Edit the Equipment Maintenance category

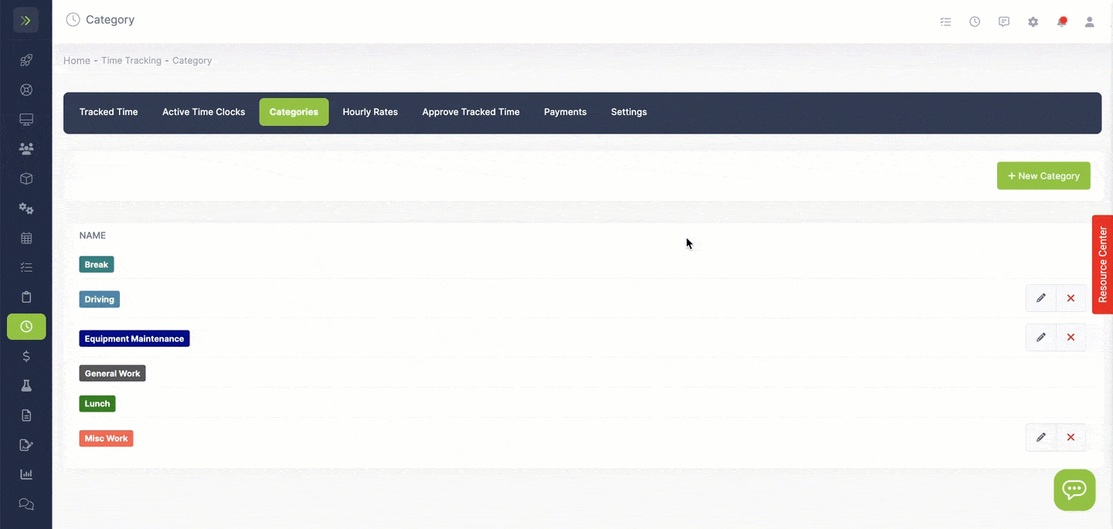coord(1041,337)
